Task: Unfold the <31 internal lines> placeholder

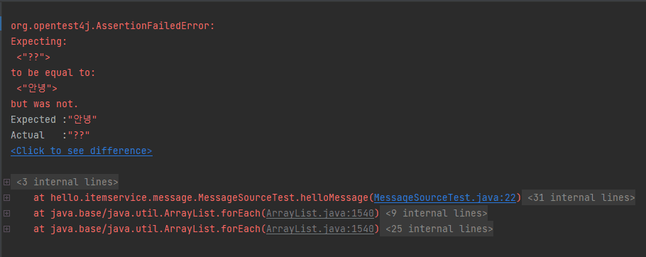Action: [581, 197]
